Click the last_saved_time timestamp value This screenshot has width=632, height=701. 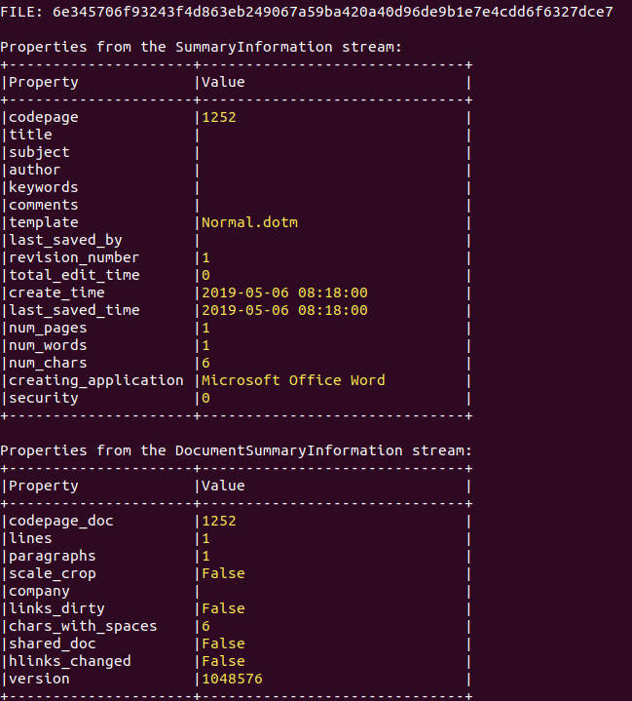tap(284, 310)
